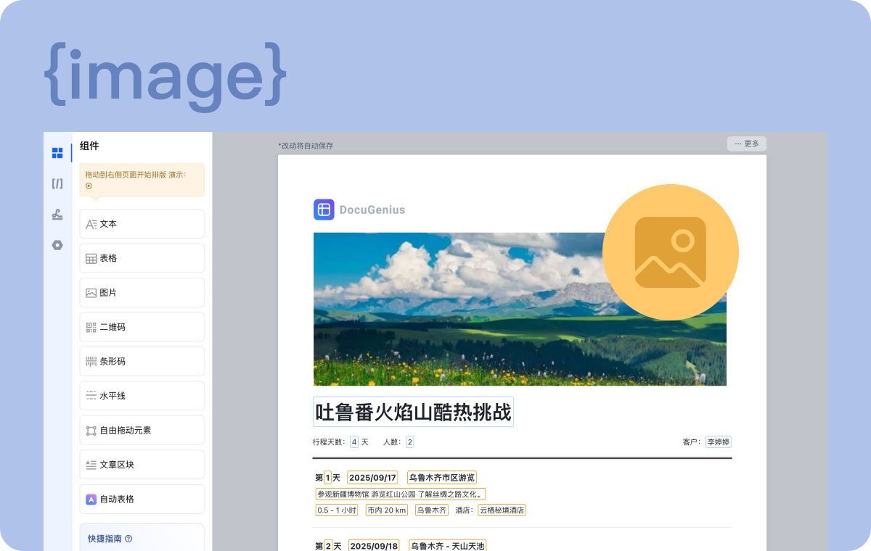Click the 乌鲁木齐市区游览 route field
The width and height of the screenshot is (871, 551).
pos(441,478)
